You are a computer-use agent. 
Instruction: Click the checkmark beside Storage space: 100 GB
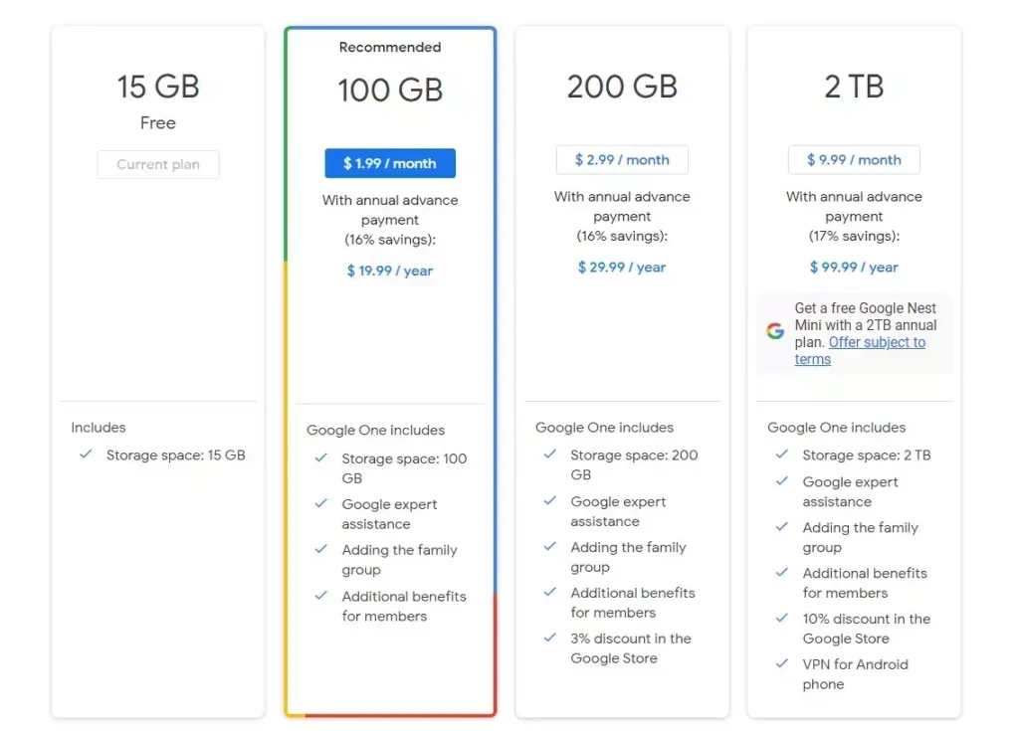coord(320,459)
